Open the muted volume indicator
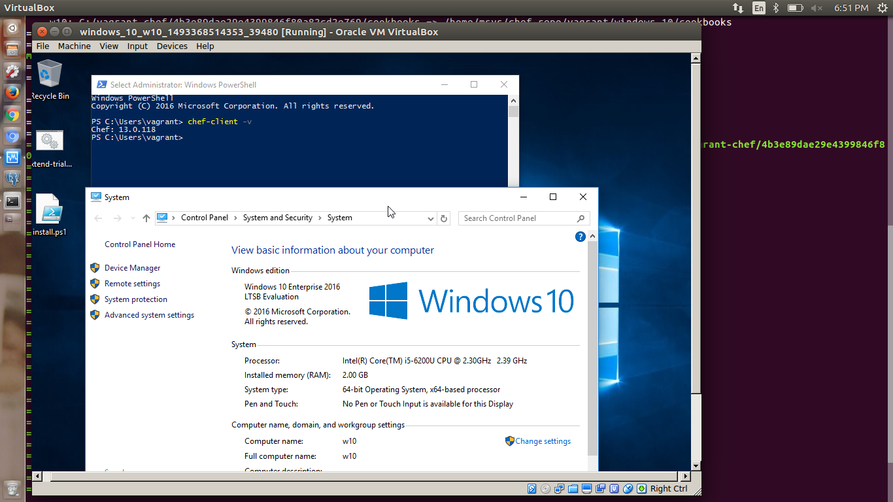The height and width of the screenshot is (502, 893). point(817,8)
